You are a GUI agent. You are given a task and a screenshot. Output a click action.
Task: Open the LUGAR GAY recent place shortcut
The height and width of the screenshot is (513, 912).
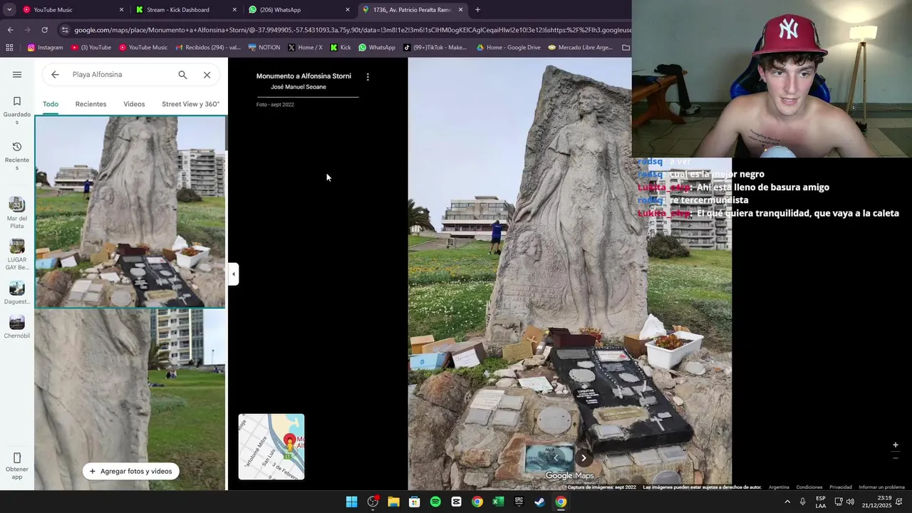click(17, 254)
